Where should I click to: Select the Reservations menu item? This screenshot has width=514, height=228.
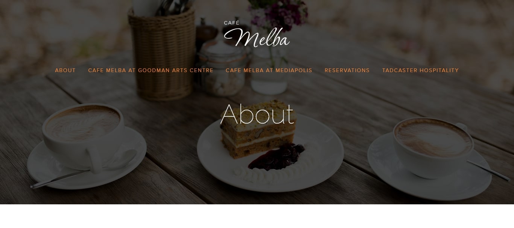[347, 70]
